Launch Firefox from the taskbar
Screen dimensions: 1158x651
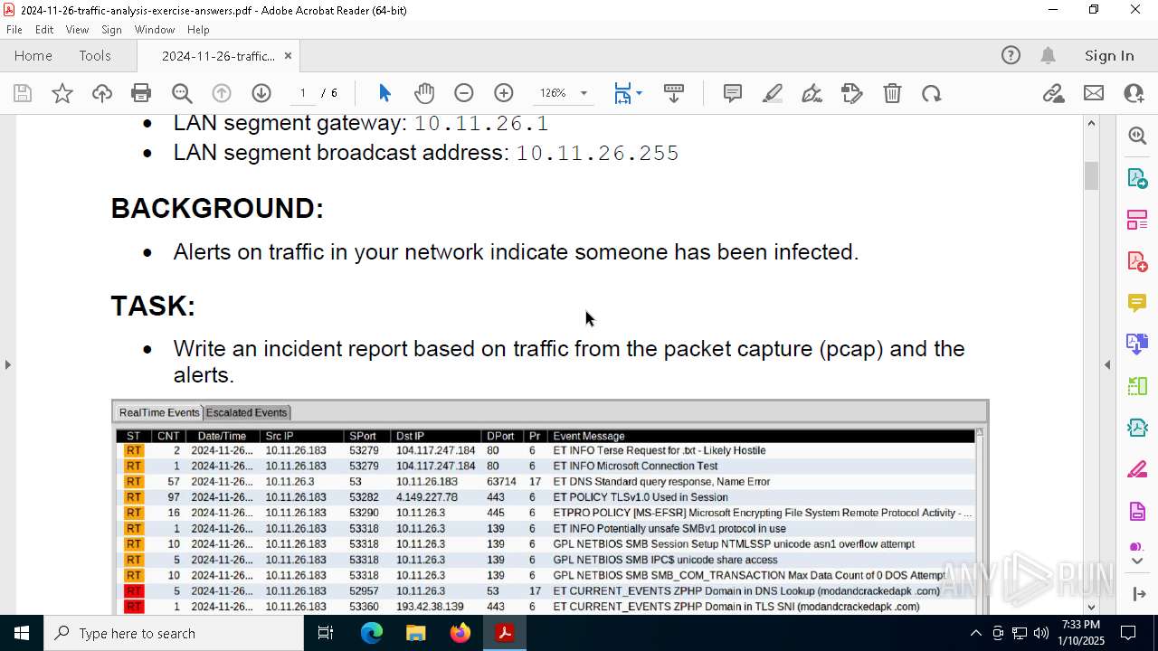pos(460,633)
